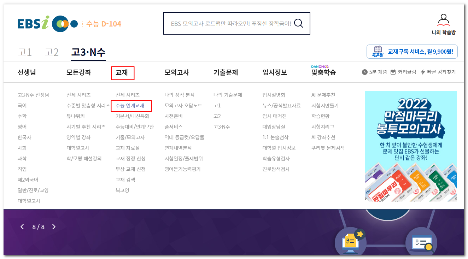Open 고3·N수 under 기출문제 column

[x=222, y=127]
